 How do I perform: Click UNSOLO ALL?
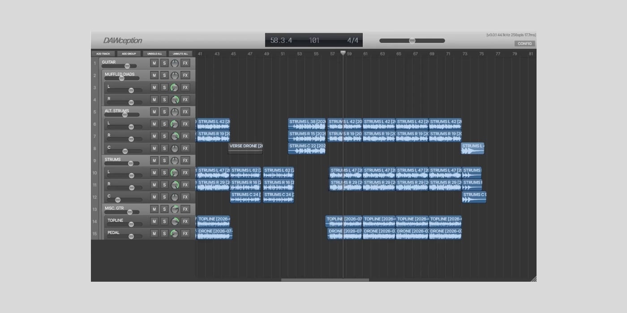[x=155, y=54]
